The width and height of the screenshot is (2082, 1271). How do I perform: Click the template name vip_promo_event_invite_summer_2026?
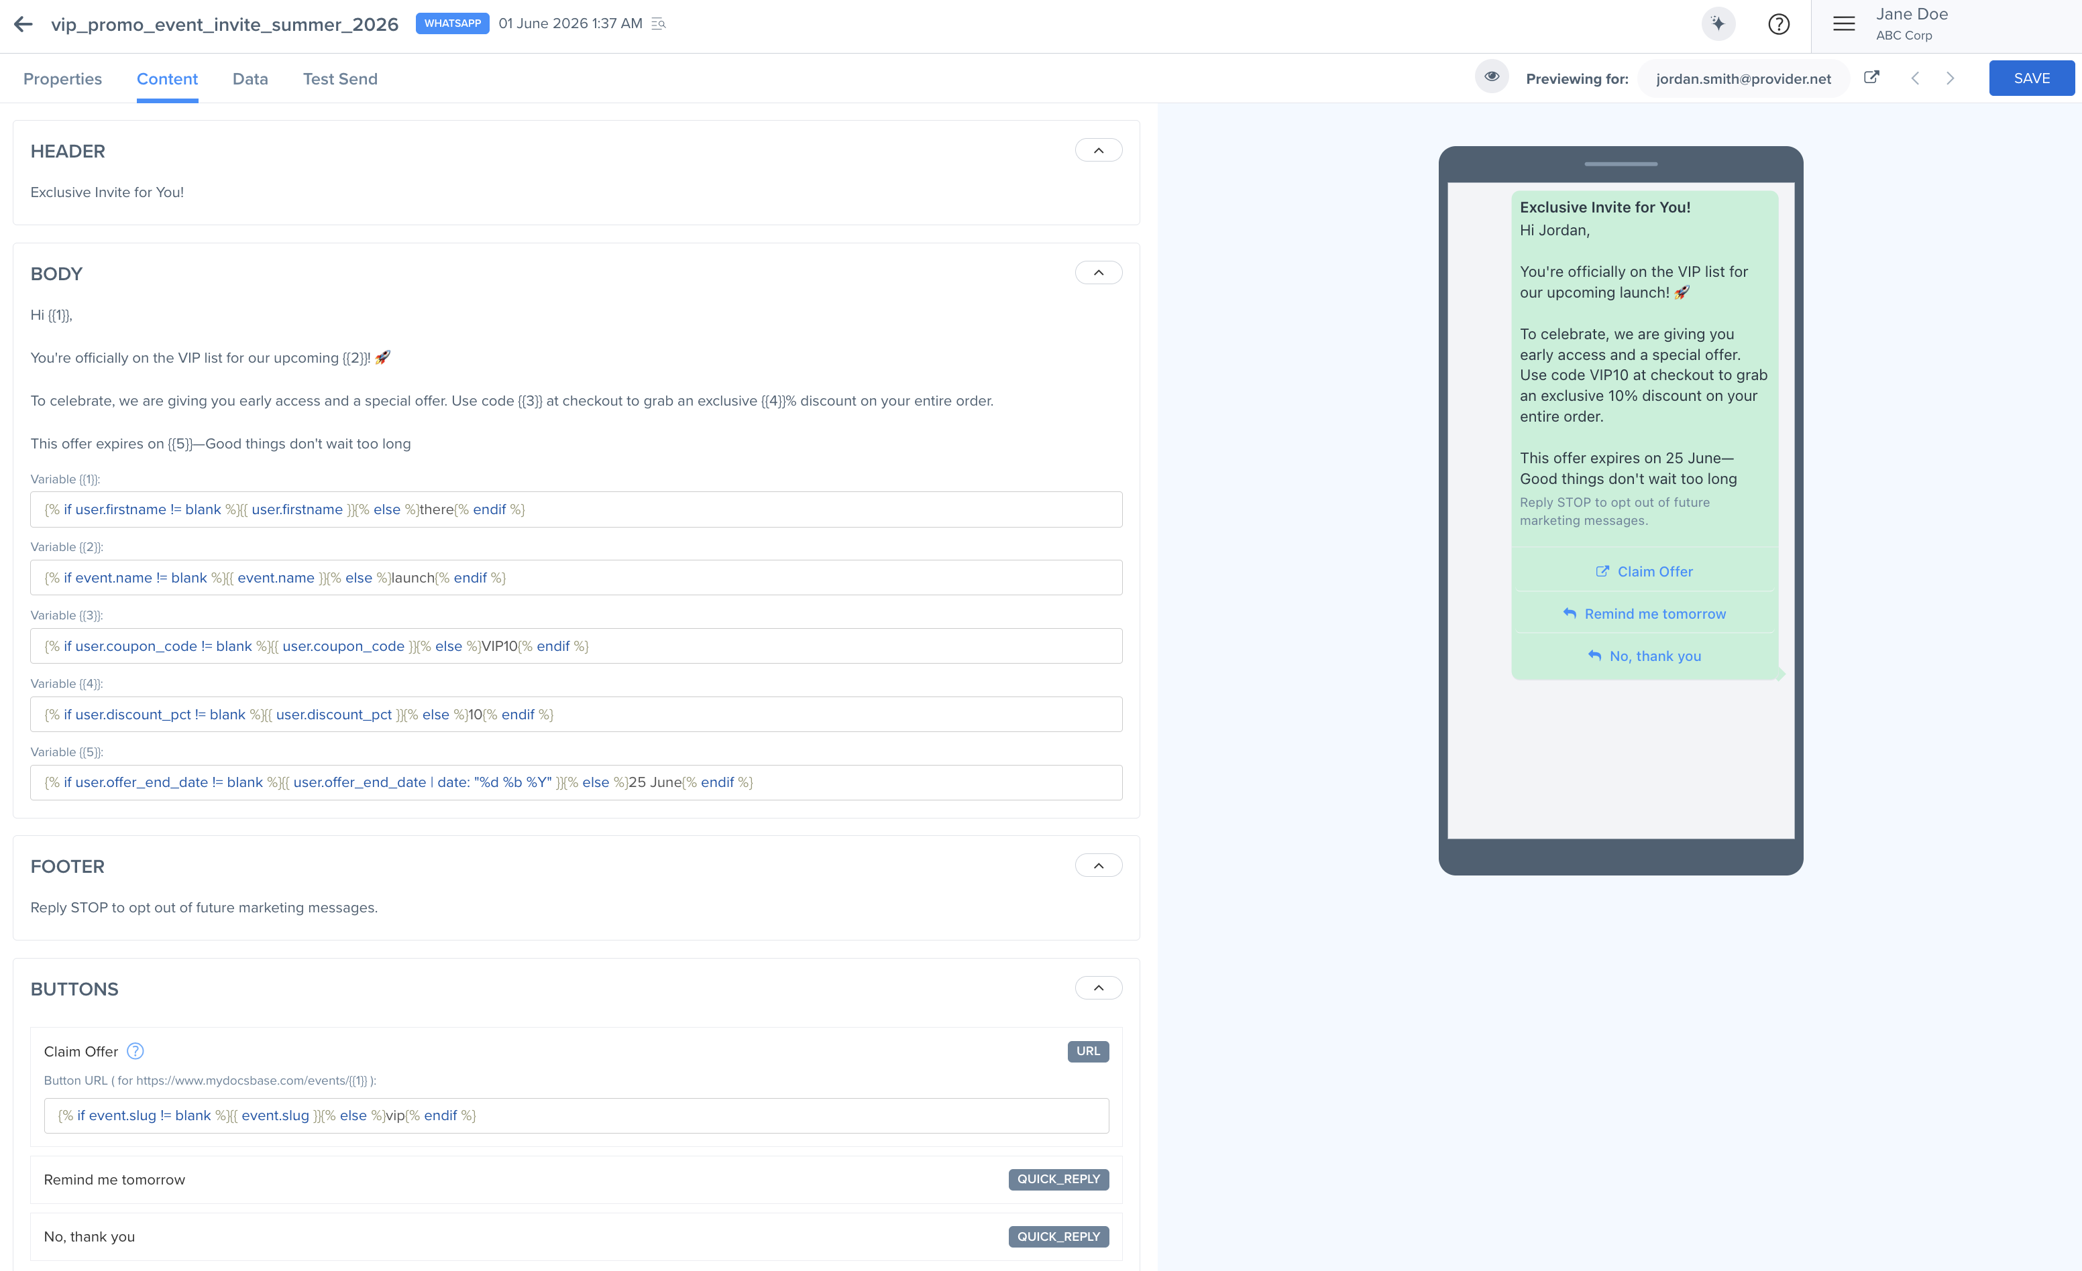coord(225,25)
